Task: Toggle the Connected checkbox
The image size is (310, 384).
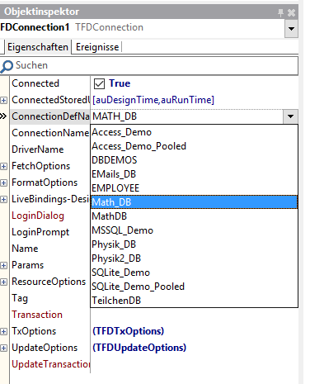Action: (x=99, y=83)
